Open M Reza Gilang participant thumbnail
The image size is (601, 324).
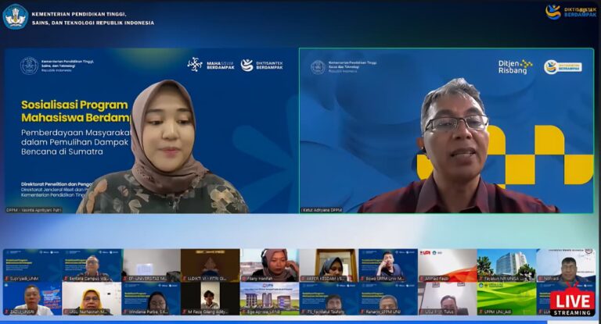click(211, 299)
